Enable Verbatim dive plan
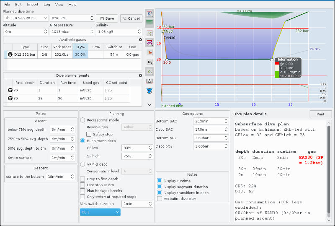The width and height of the screenshot is (335, 226). [160, 199]
